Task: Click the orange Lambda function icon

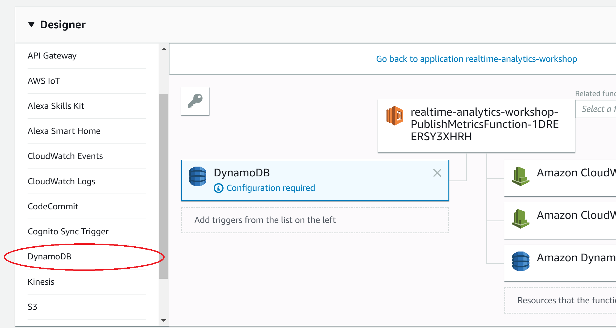Action: click(x=394, y=116)
